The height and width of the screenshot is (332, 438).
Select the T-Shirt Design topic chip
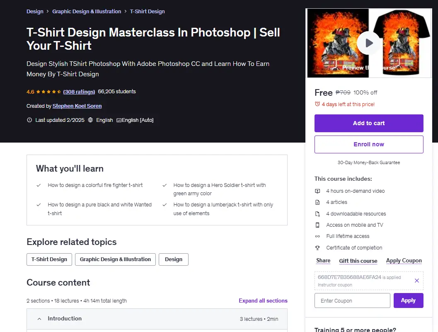[x=49, y=259]
